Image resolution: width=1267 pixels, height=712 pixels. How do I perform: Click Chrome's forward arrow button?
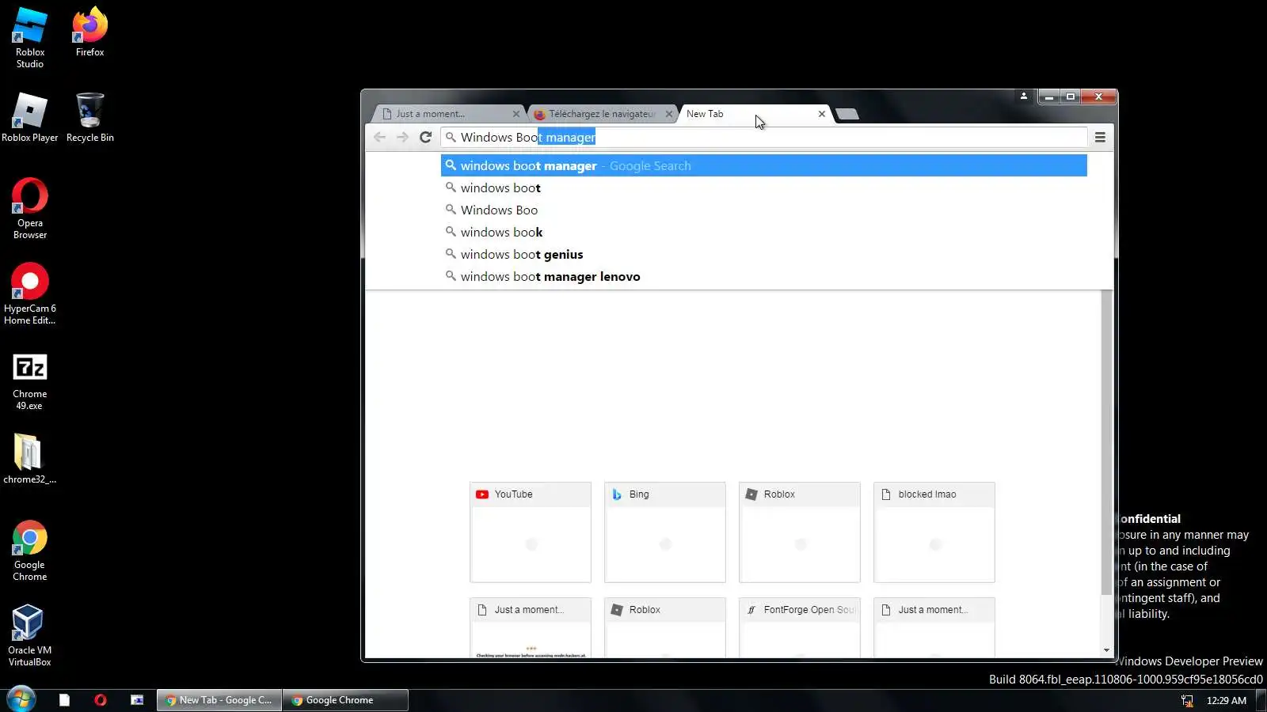(402, 137)
